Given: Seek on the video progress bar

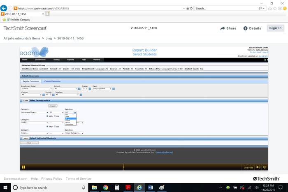Looking at the screenshot, I should [123, 167].
